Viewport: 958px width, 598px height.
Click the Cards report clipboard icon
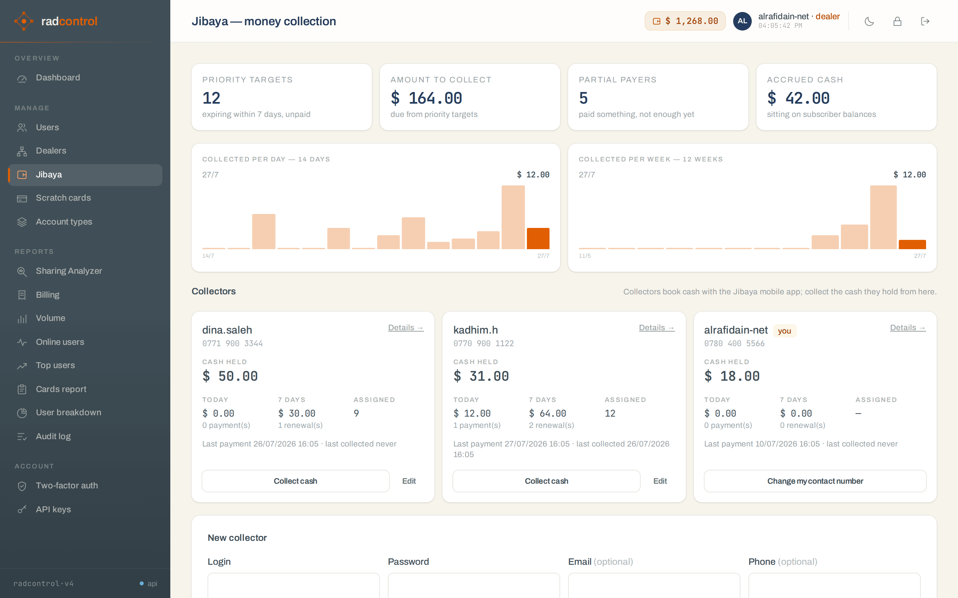[22, 389]
